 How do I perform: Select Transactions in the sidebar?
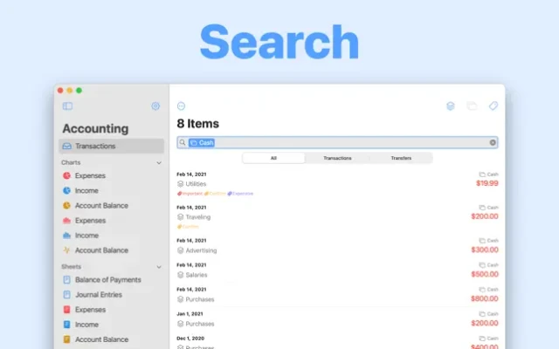(x=94, y=146)
